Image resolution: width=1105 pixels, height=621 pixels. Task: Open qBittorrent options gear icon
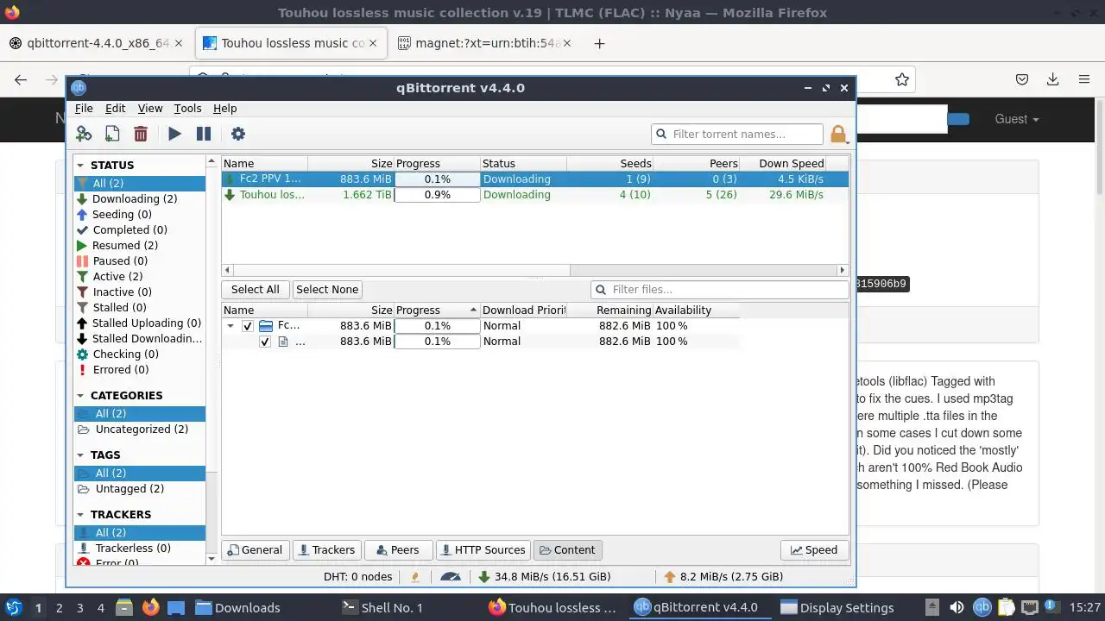click(238, 134)
